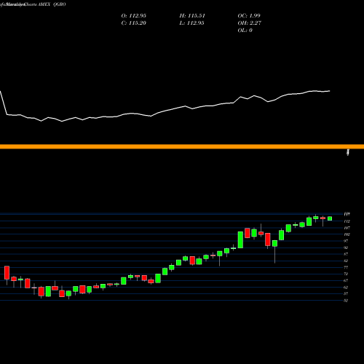Viewport: 364px width, 364px height.
Task: Click the 72 price axis label
Action: pos(346,274)
